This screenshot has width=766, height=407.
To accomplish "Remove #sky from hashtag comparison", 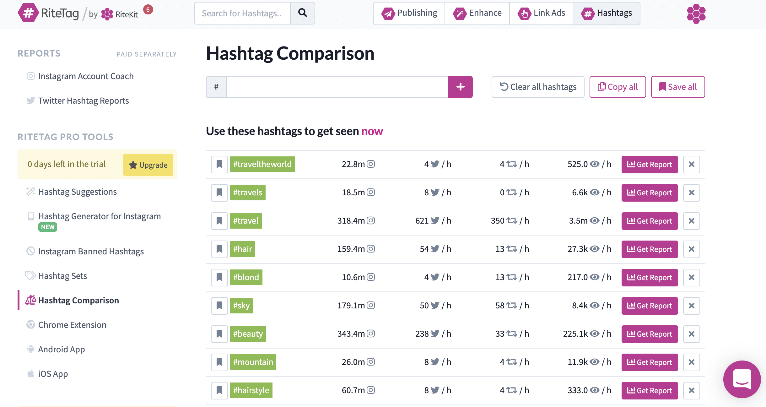I will tap(691, 305).
